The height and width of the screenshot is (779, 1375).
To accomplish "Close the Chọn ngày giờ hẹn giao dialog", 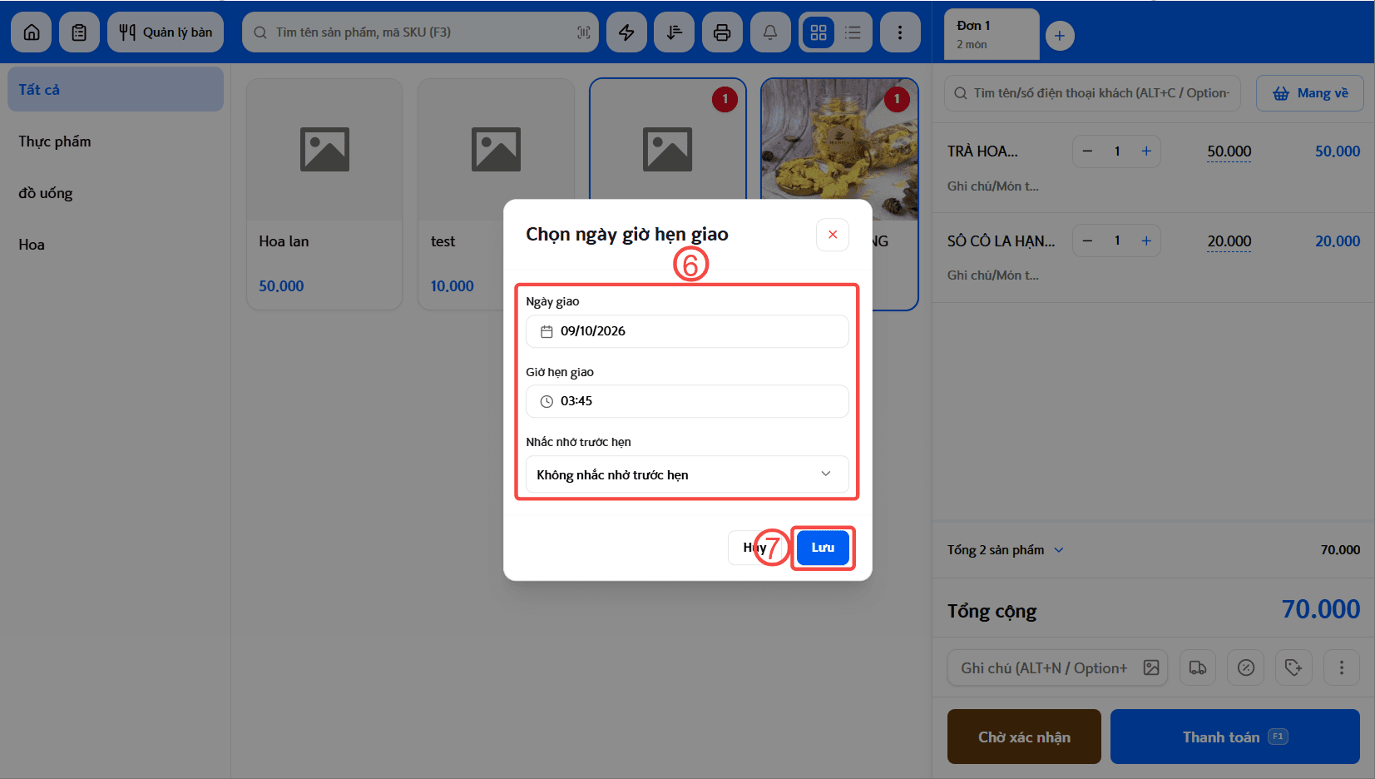I will pyautogui.click(x=833, y=235).
